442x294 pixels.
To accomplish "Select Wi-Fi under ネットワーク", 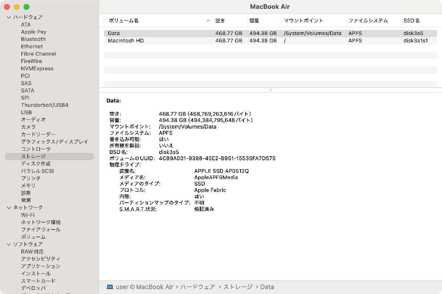I will [28, 215].
